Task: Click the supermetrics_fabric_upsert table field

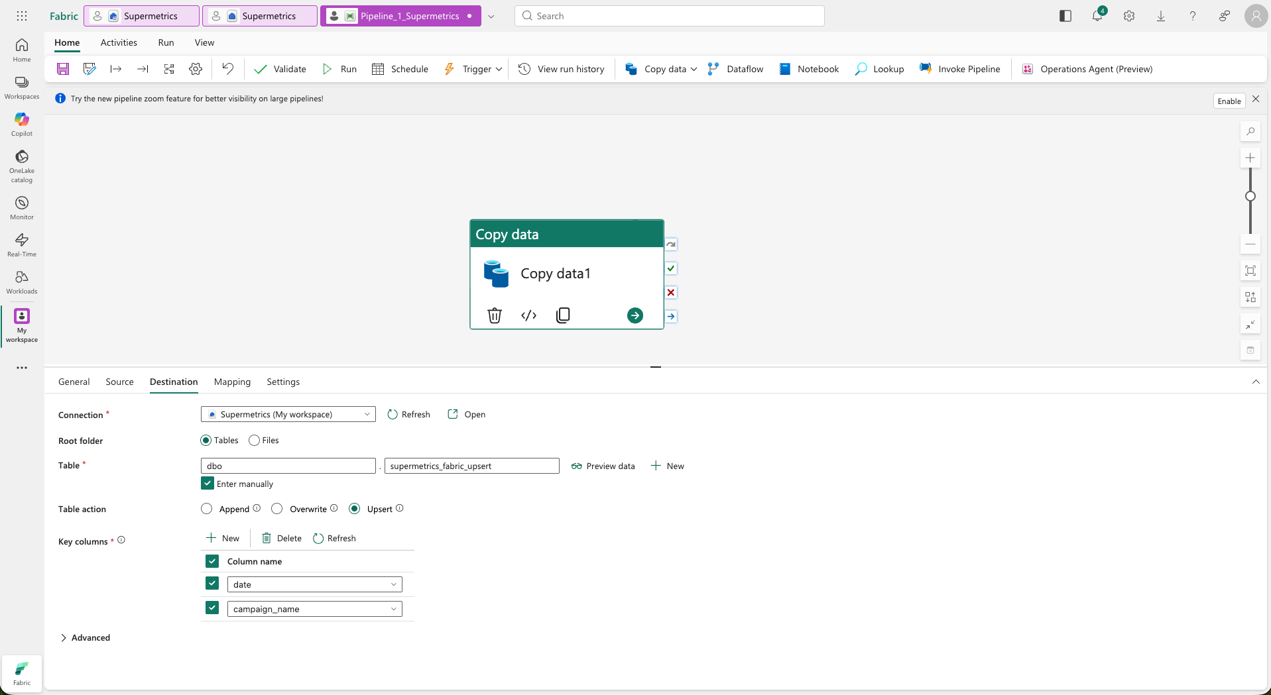Action: point(472,466)
